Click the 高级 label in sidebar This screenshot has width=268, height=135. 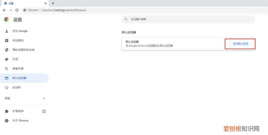point(7,98)
